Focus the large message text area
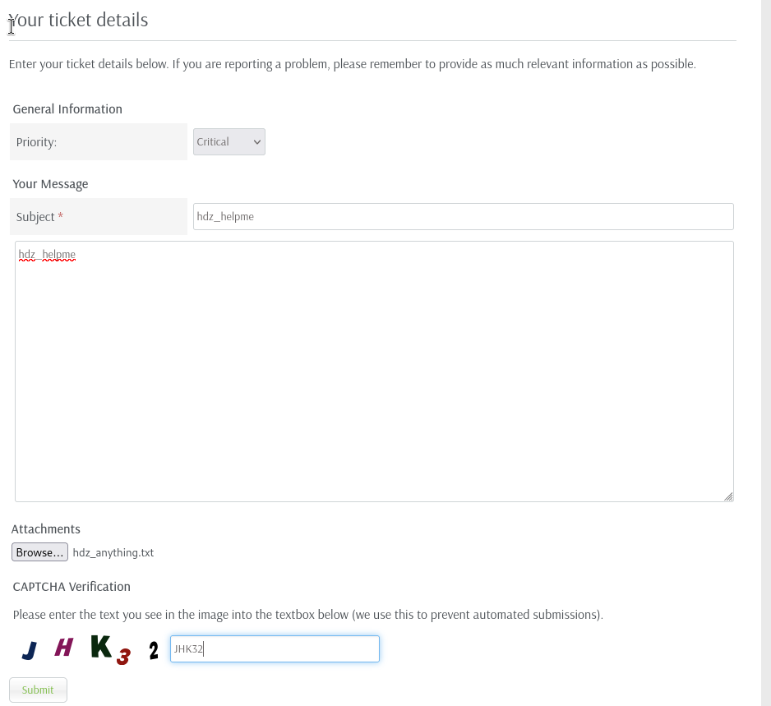771x706 pixels. click(x=374, y=371)
